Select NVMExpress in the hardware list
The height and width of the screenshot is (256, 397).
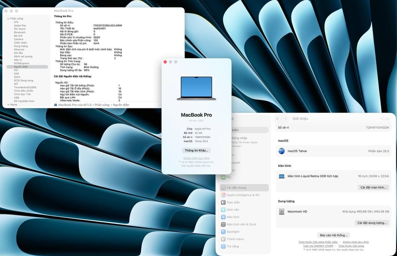(x=22, y=63)
